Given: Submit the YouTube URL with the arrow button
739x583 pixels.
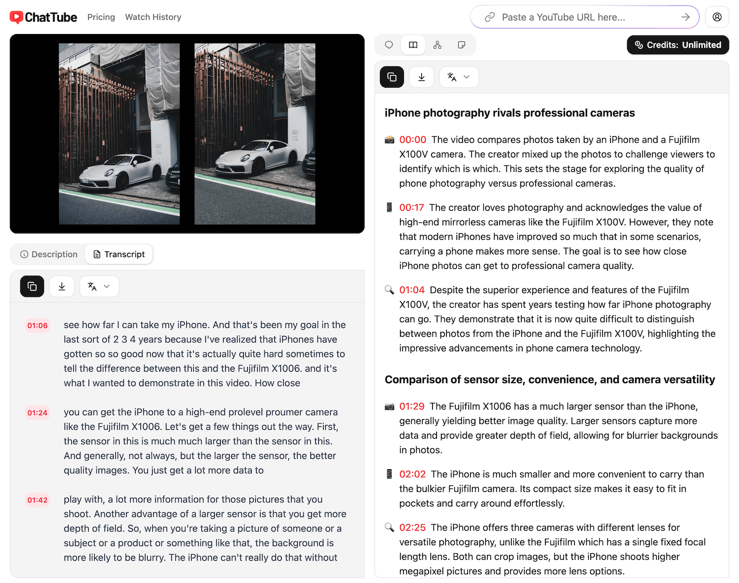Looking at the screenshot, I should pyautogui.click(x=686, y=17).
